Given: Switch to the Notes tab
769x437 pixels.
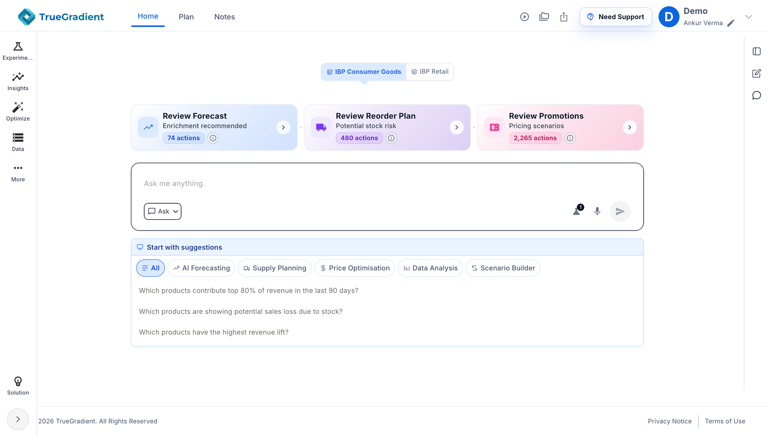Looking at the screenshot, I should click(224, 17).
